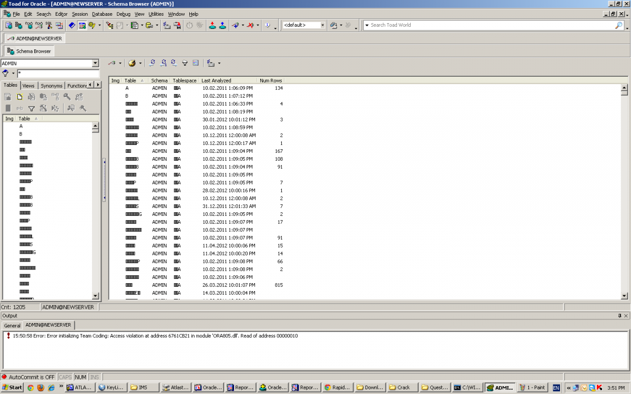Switch to the Synonyms tab

click(52, 86)
